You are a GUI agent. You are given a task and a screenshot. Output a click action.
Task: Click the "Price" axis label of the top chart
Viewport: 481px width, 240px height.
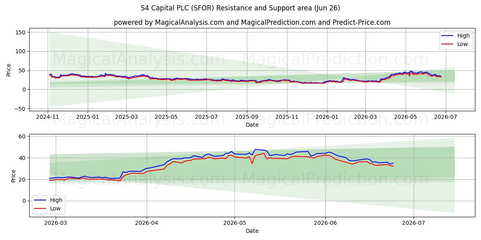point(9,70)
